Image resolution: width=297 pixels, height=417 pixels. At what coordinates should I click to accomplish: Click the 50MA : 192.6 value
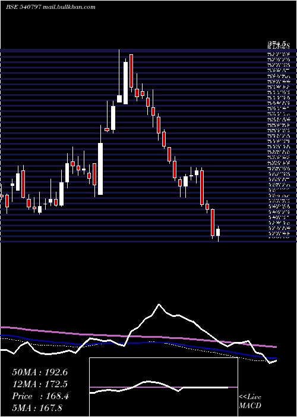pyautogui.click(x=40, y=372)
